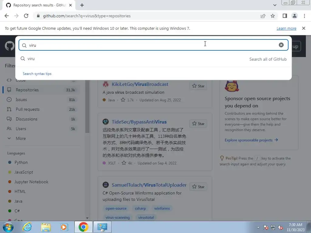
Task: Click the sidebar vertical scrollbar
Action: [87, 107]
